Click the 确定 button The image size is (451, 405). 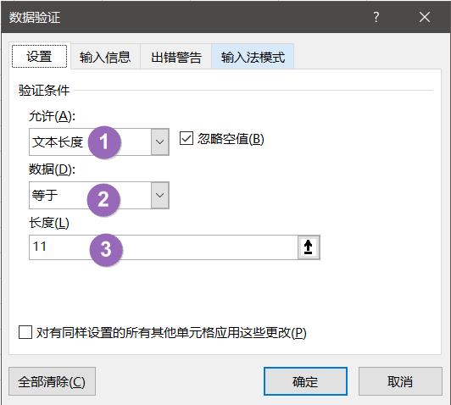[305, 381]
